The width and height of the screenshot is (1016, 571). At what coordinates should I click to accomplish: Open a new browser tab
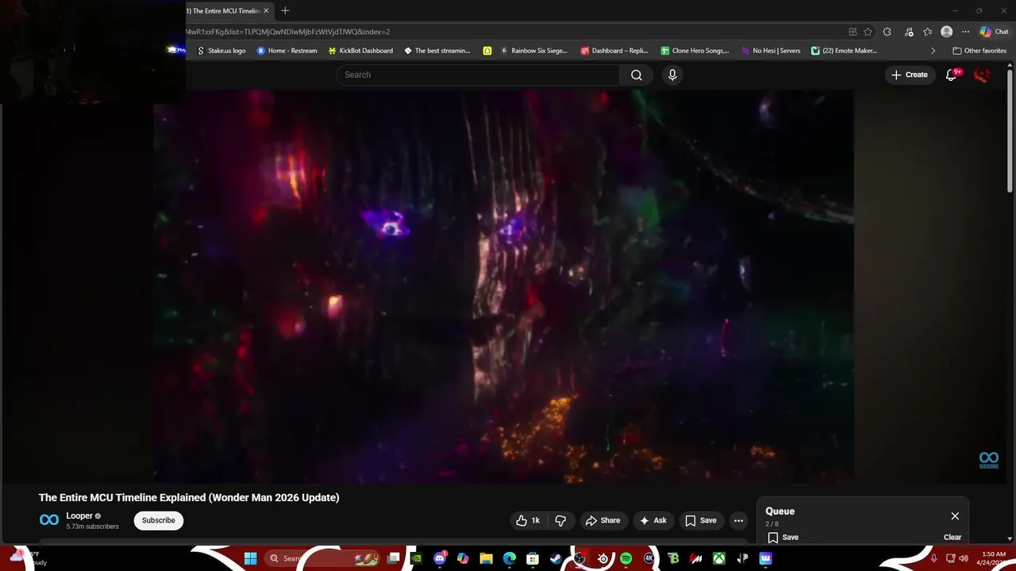[x=285, y=10]
